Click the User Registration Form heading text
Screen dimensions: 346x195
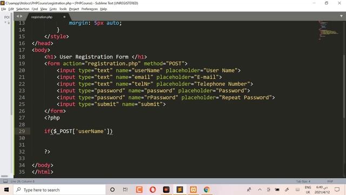94,57
